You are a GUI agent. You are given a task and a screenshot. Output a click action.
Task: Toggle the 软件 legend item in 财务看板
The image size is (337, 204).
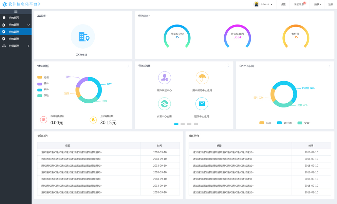(x=43, y=89)
